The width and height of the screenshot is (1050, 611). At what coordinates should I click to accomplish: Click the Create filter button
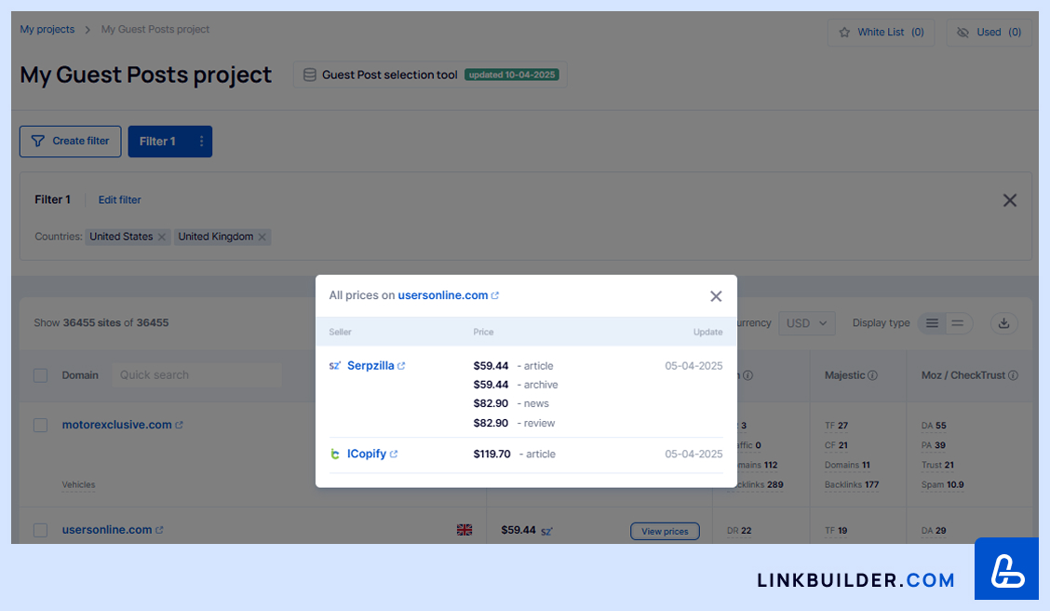tap(71, 142)
